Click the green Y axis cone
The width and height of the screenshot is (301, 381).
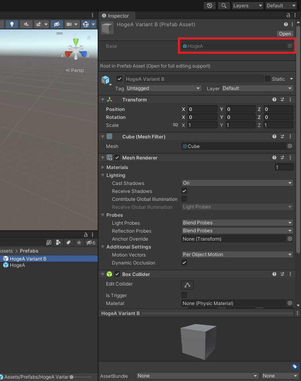[x=76, y=42]
